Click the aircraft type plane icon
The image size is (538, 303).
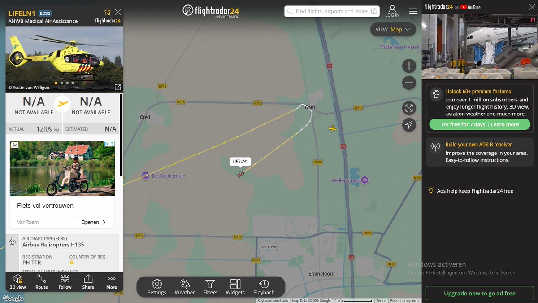(13, 242)
